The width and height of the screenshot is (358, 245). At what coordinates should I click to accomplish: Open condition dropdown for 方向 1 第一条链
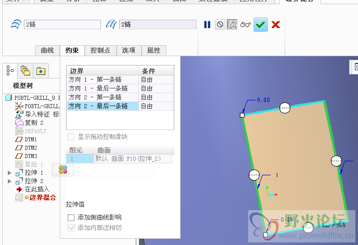[156, 80]
